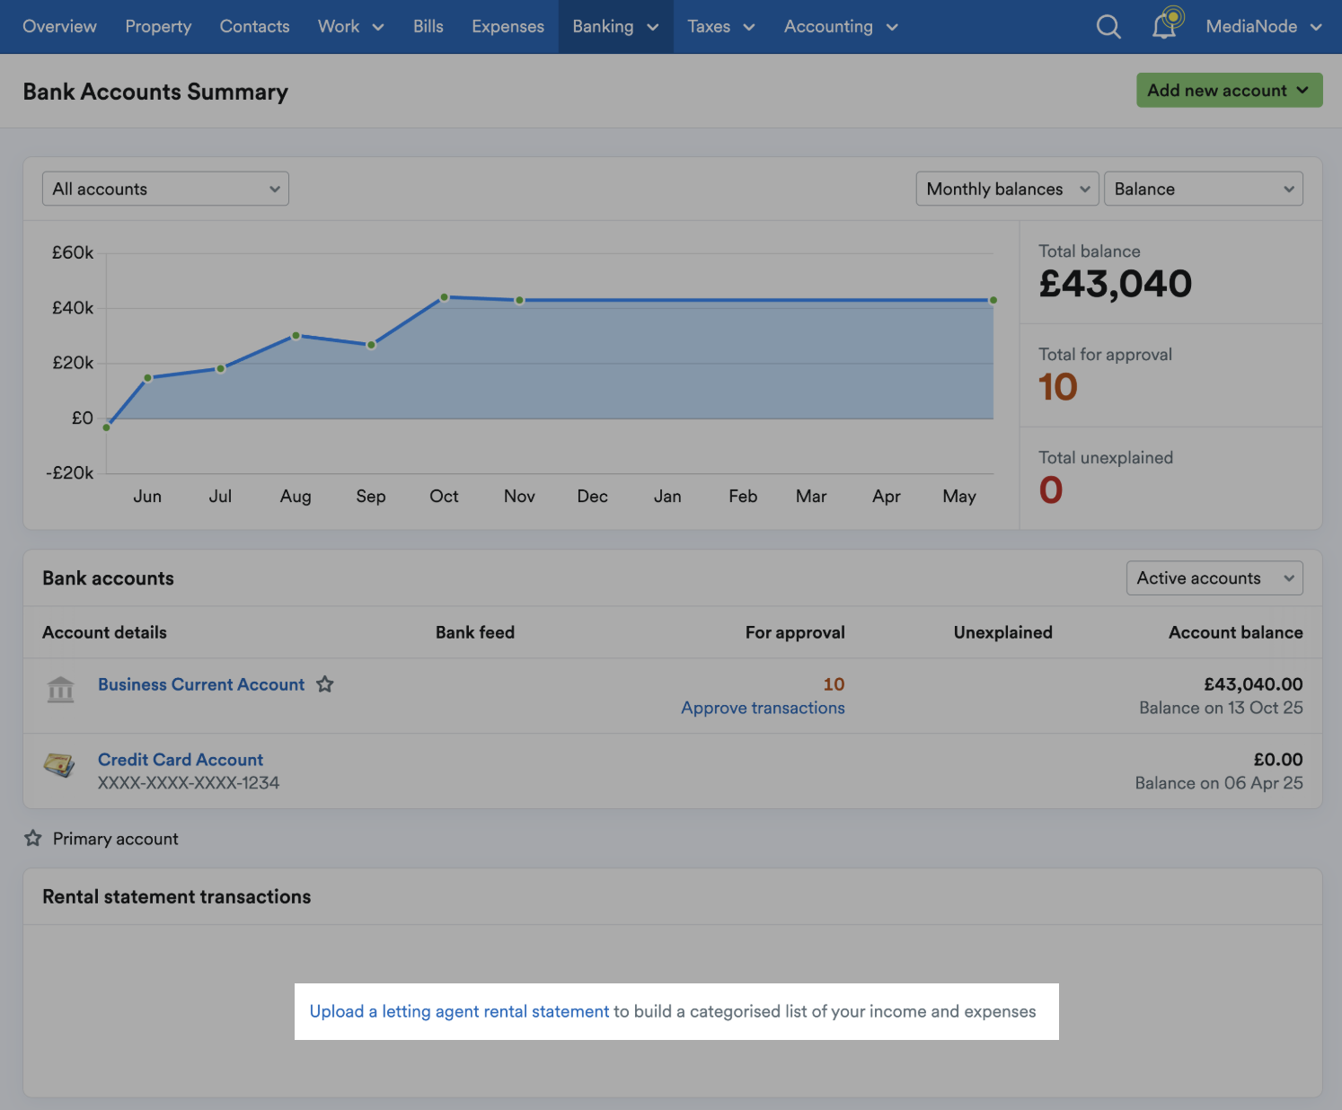Viewport: 1342px width, 1110px height.
Task: Go to the Overview tab
Action: (x=59, y=27)
